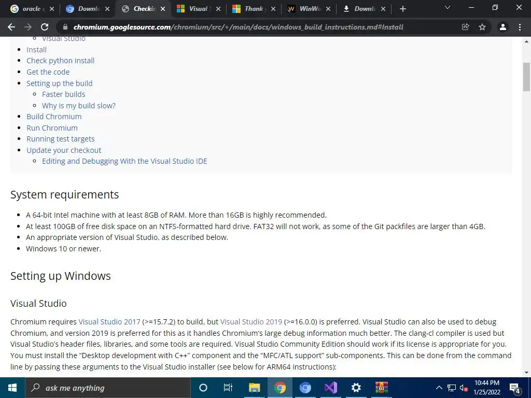Click the address bar URL
Screen dimensions: 531x398
pos(239,27)
